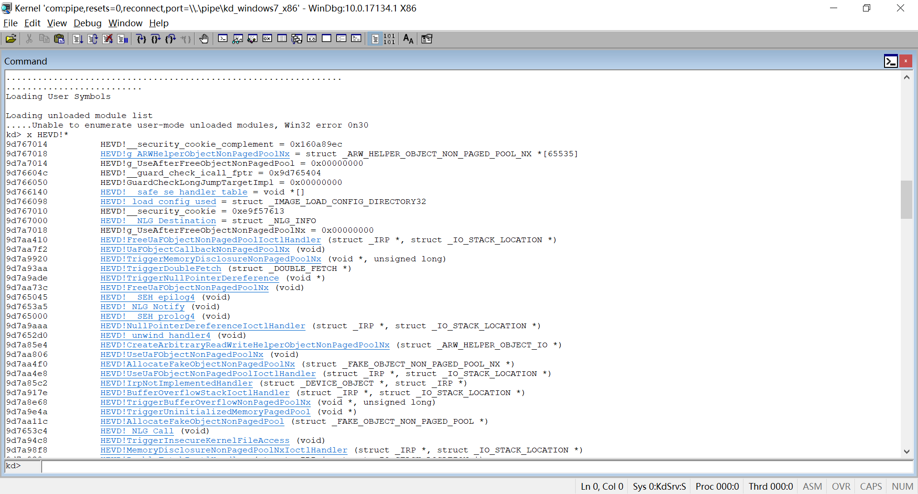Viewport: 918px width, 494px height.
Task: Open the File menu
Action: (x=11, y=23)
